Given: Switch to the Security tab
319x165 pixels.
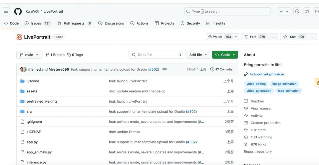Looking at the screenshot, I should pyautogui.click(x=190, y=23).
